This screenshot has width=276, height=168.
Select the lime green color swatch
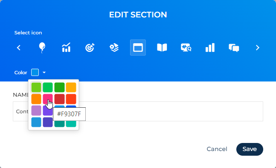[36, 87]
